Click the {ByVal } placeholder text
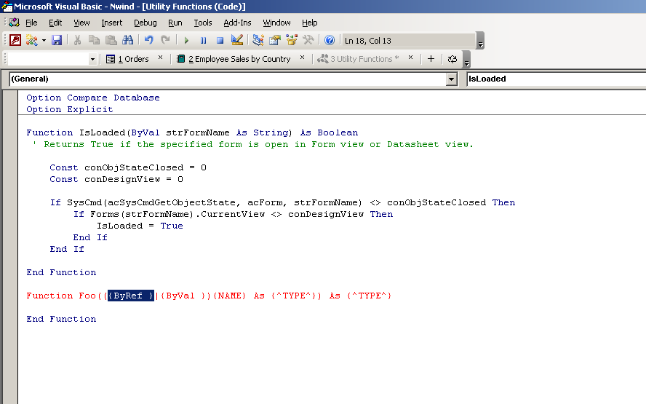This screenshot has height=404, width=646. (x=183, y=296)
